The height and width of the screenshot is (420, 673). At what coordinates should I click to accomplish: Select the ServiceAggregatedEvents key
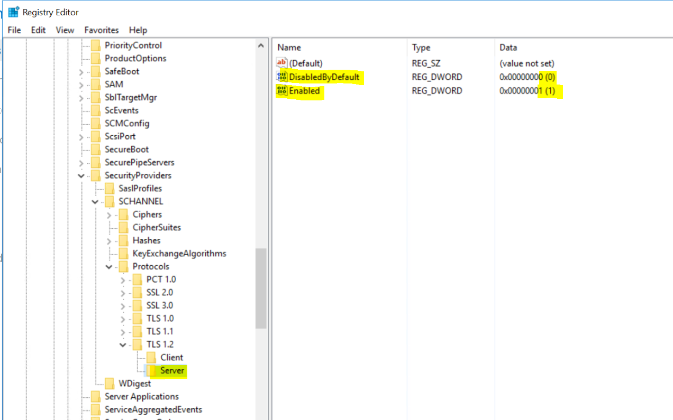[153, 409]
